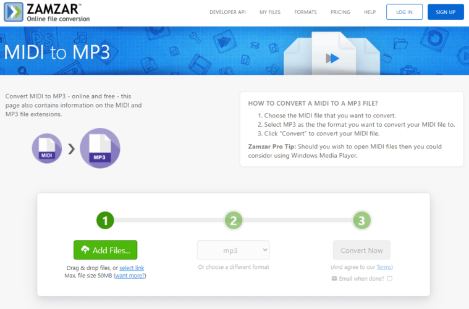Screen dimensions: 469x309
Task: Click the Sign Up button
Action: [x=446, y=12]
